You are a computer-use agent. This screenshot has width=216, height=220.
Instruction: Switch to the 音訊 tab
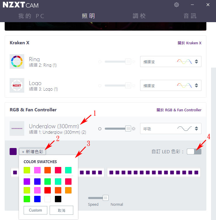click(190, 16)
